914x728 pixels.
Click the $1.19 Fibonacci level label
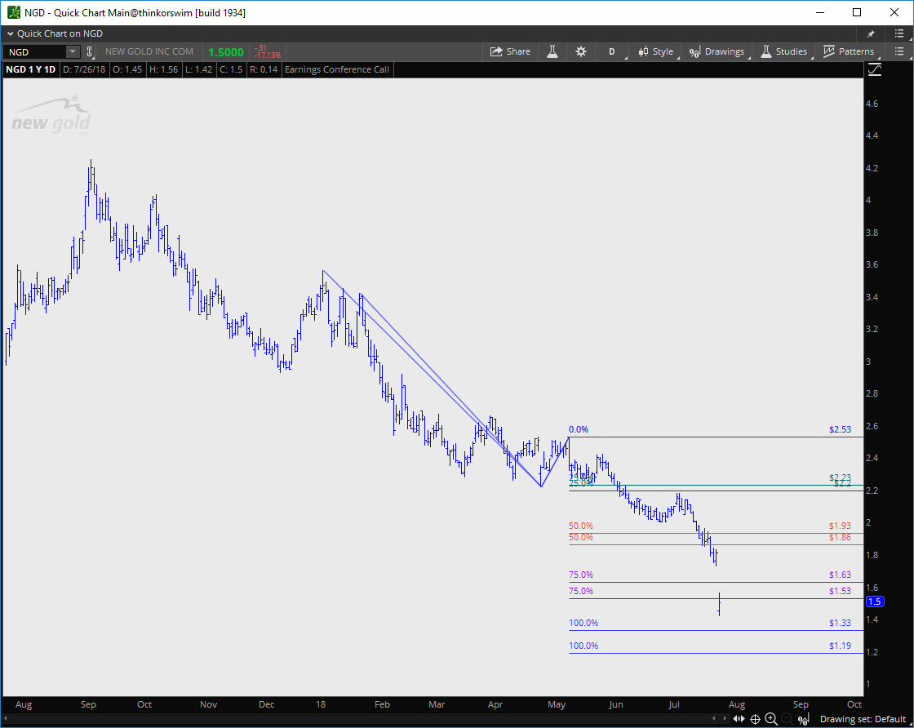pyautogui.click(x=840, y=646)
